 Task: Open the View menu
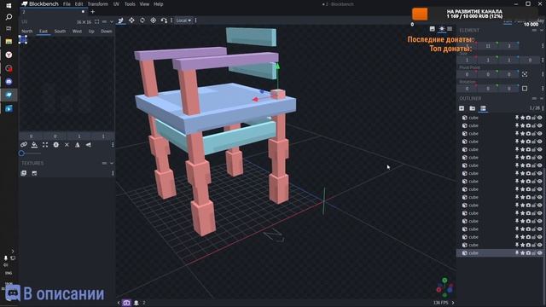[x=144, y=4]
